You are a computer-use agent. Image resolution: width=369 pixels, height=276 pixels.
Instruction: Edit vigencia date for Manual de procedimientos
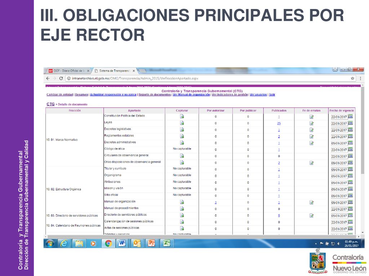[339, 209]
